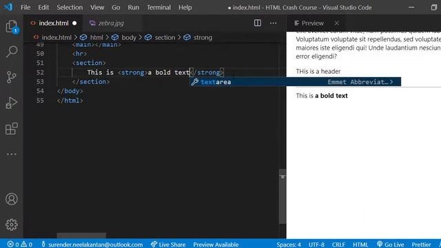The height and width of the screenshot is (248, 441).
Task: Click the hr tag on line 50
Action: coord(80,54)
